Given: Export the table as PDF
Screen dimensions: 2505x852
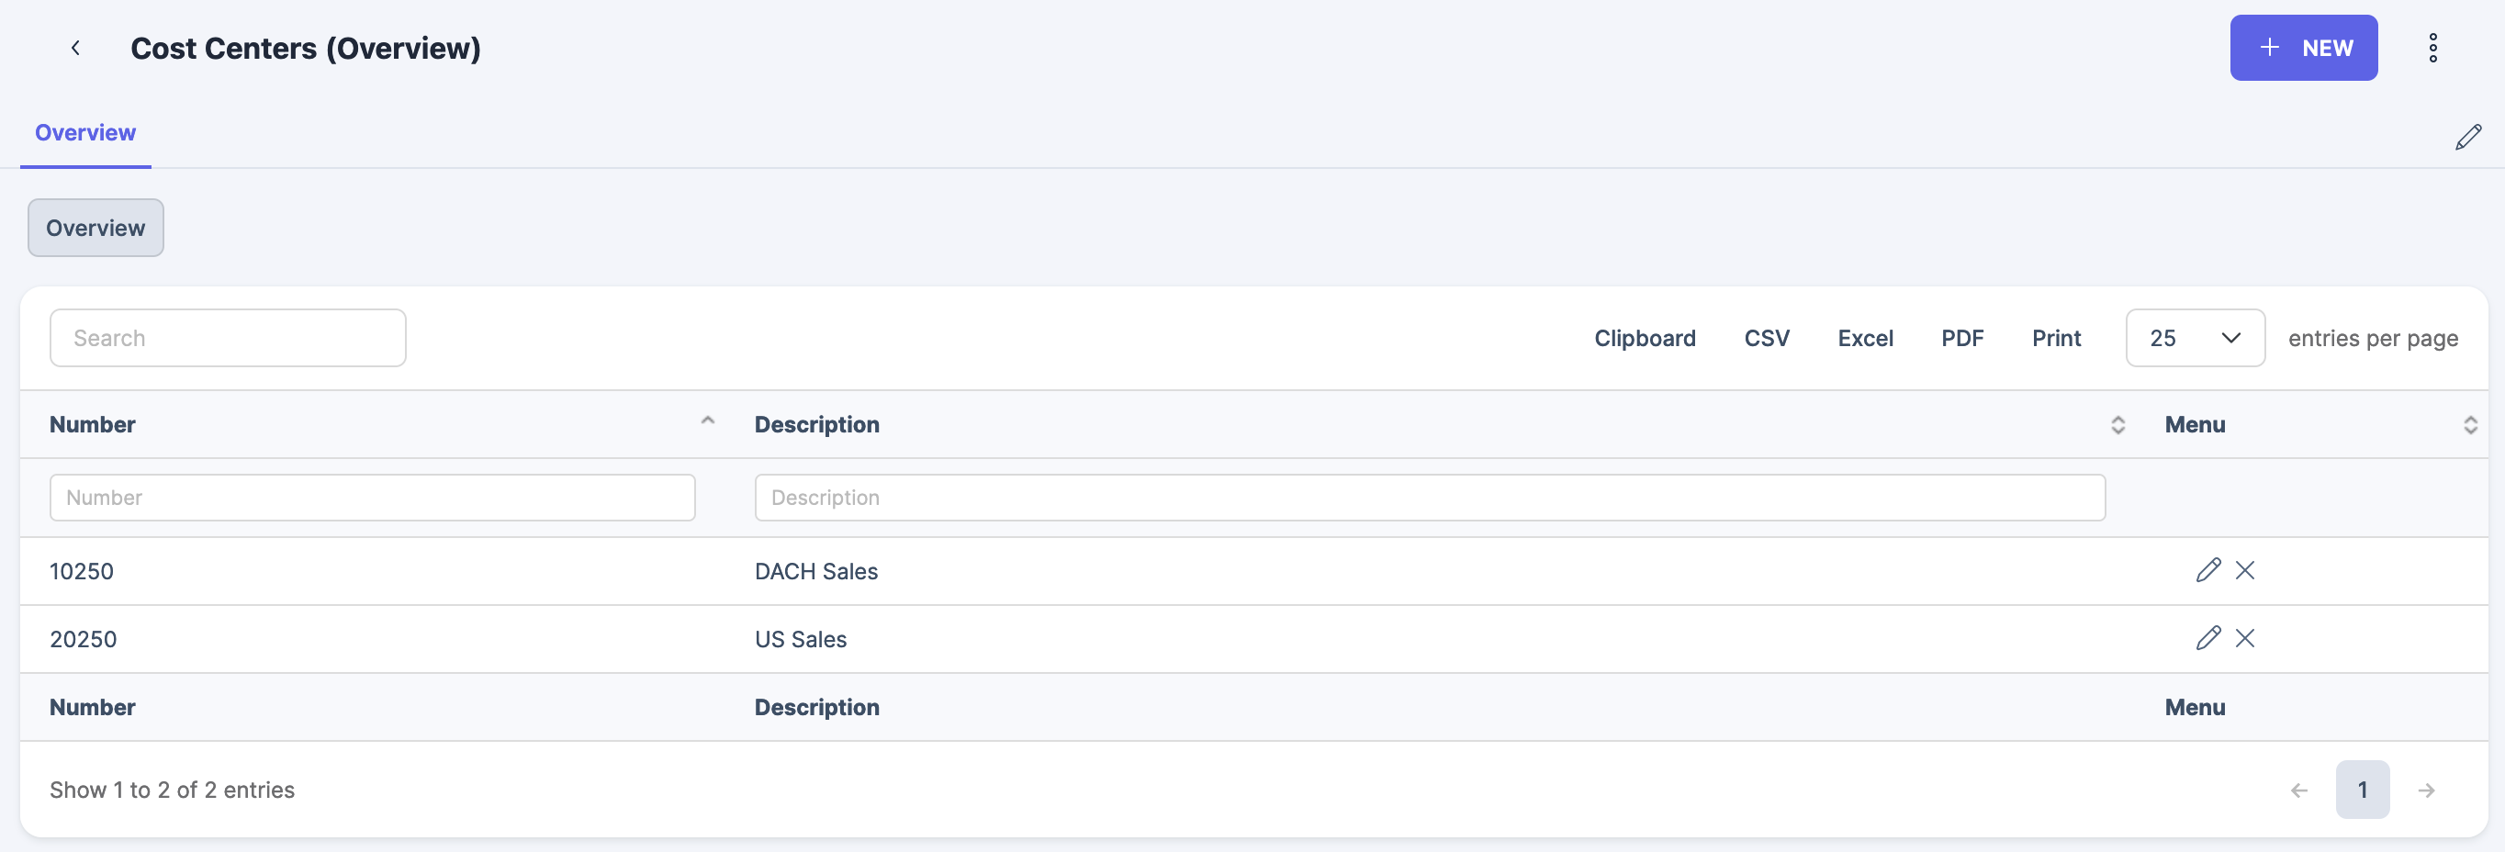Looking at the screenshot, I should (x=1961, y=338).
